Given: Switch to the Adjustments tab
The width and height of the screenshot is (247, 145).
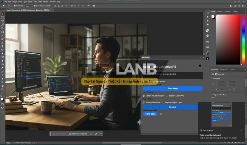Looking at the screenshot, I should [224, 69].
